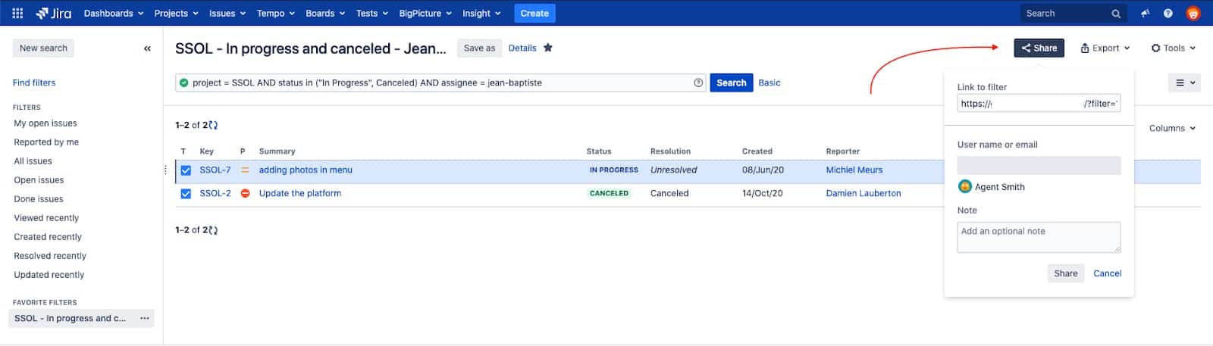Select Created recently filter
This screenshot has width=1213, height=346.
[48, 237]
